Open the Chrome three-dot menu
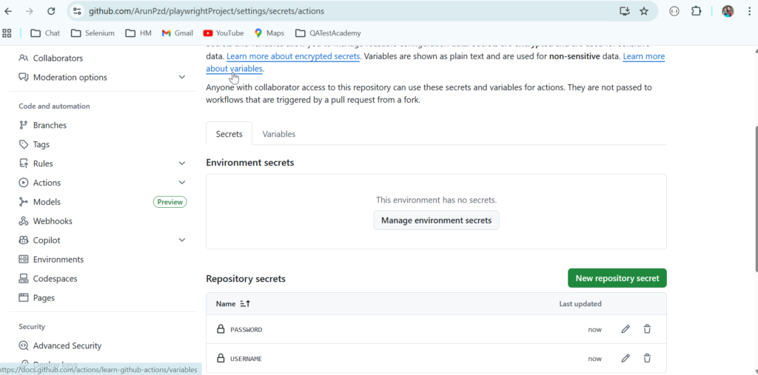This screenshot has height=375, width=758. pos(749,11)
